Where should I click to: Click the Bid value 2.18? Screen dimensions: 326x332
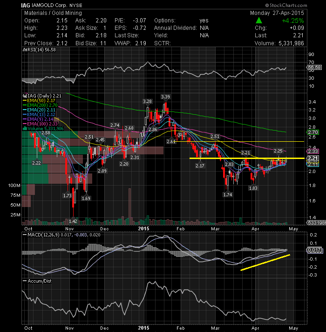tap(101, 35)
